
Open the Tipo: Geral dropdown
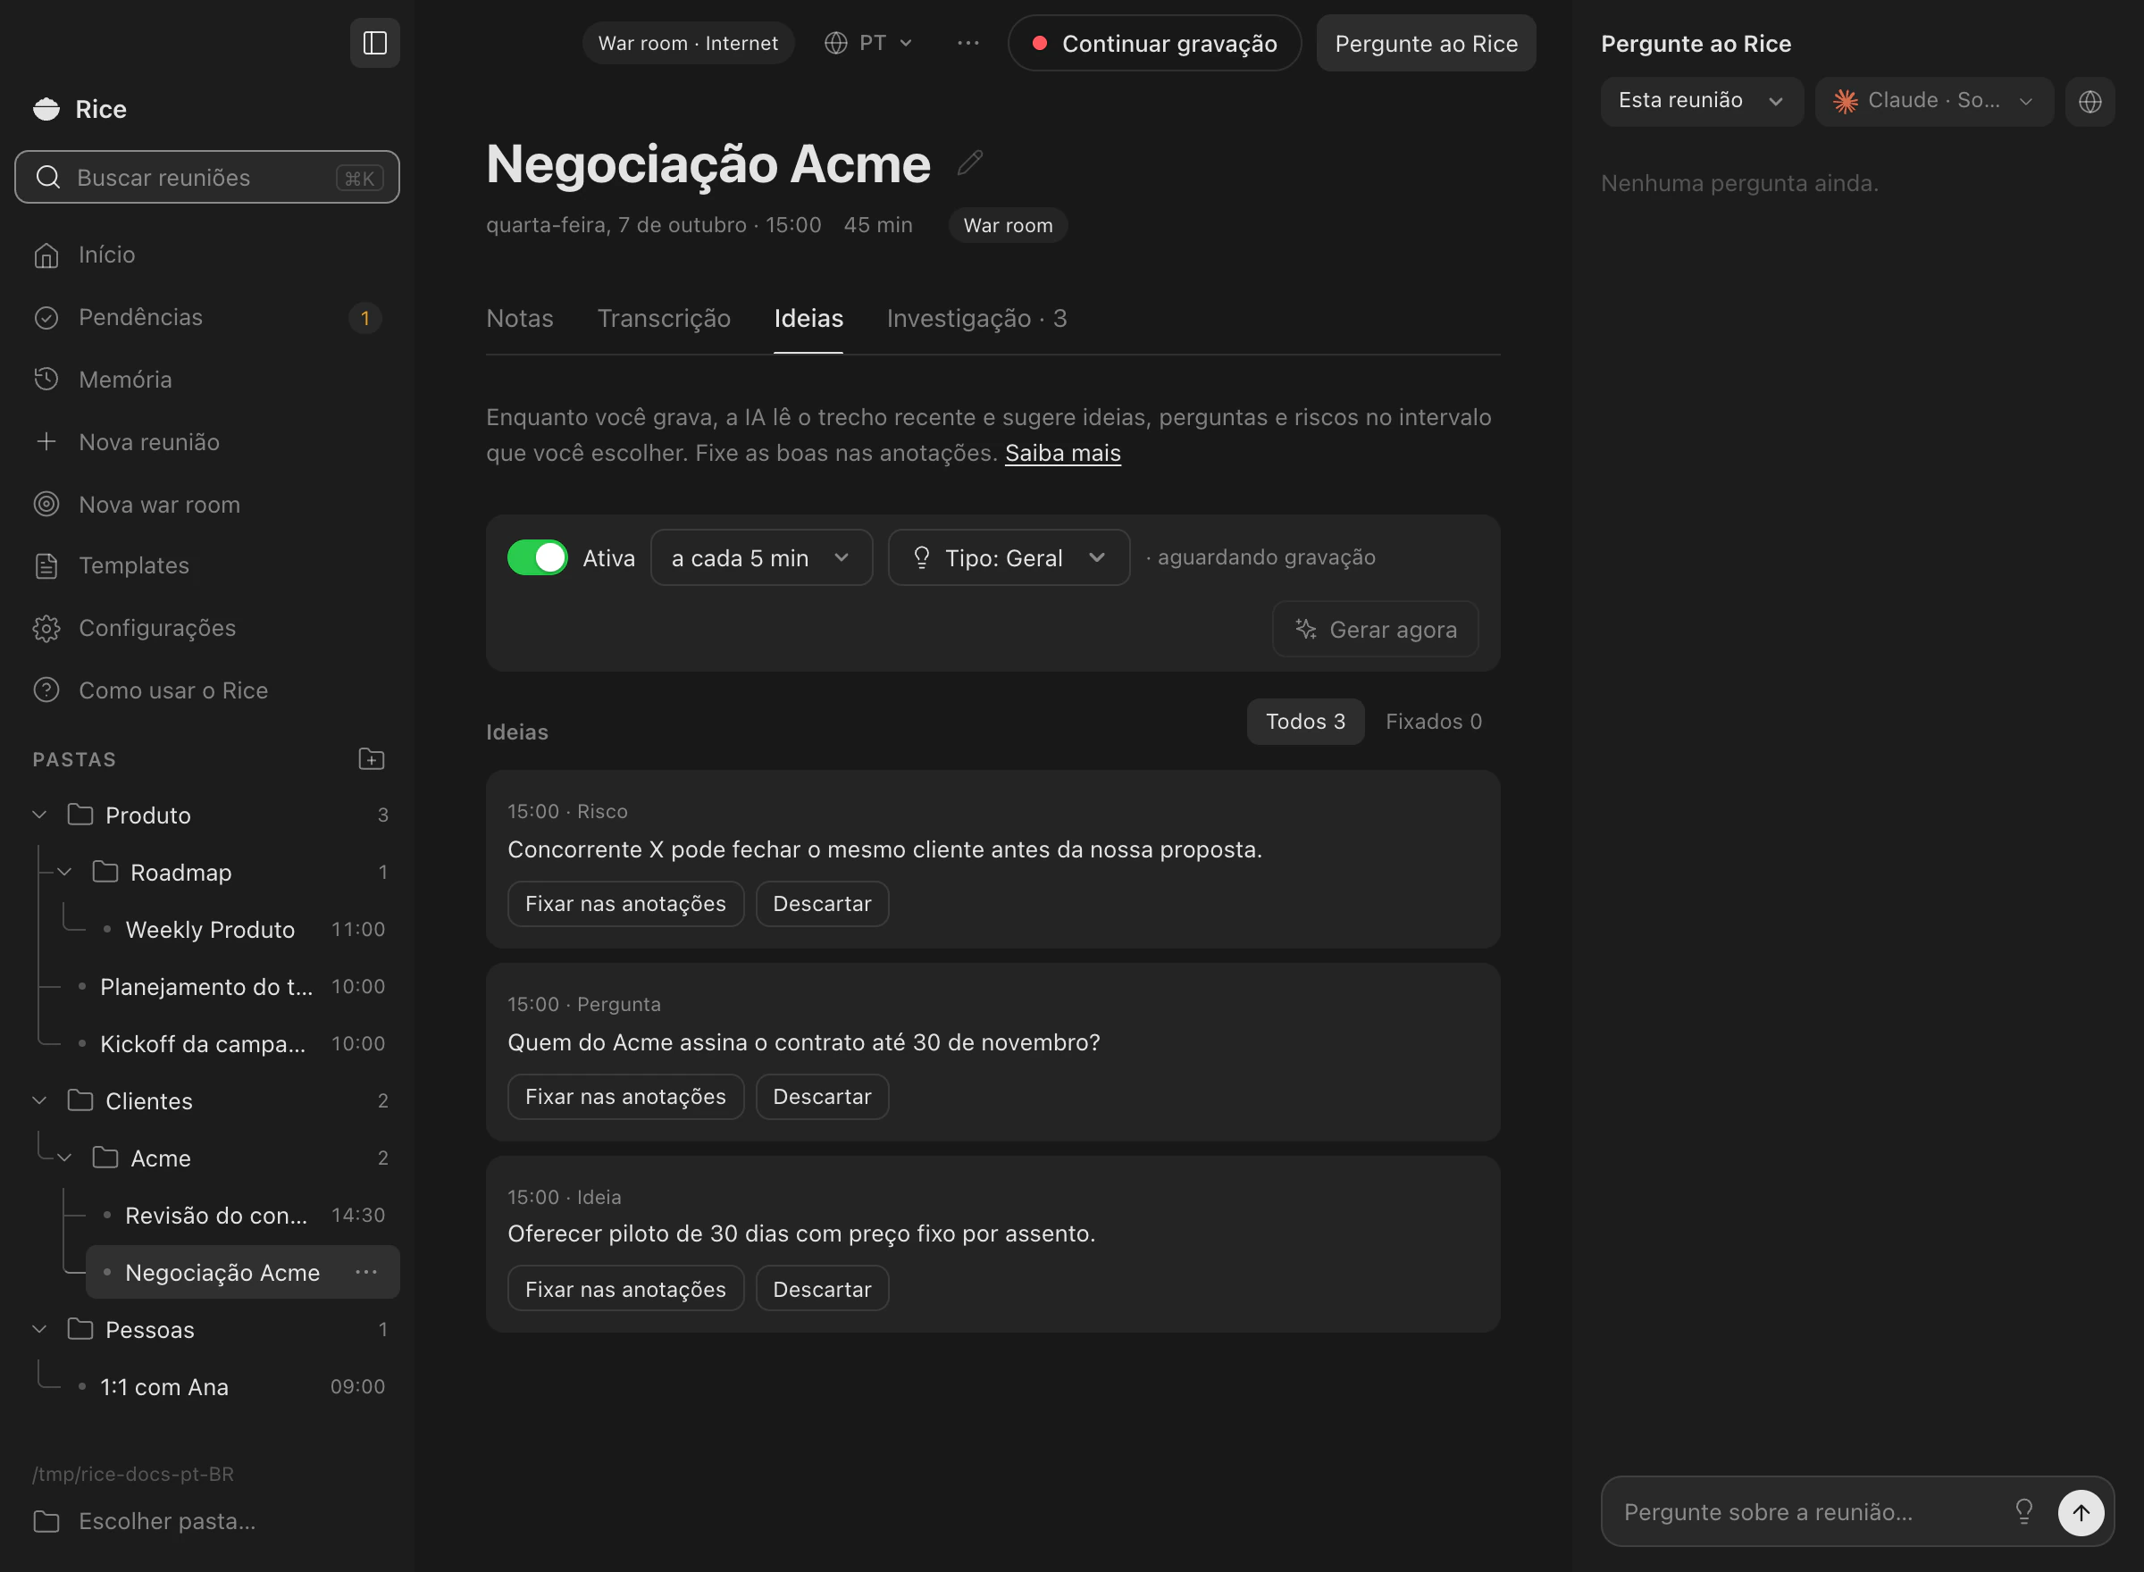pyautogui.click(x=1008, y=557)
